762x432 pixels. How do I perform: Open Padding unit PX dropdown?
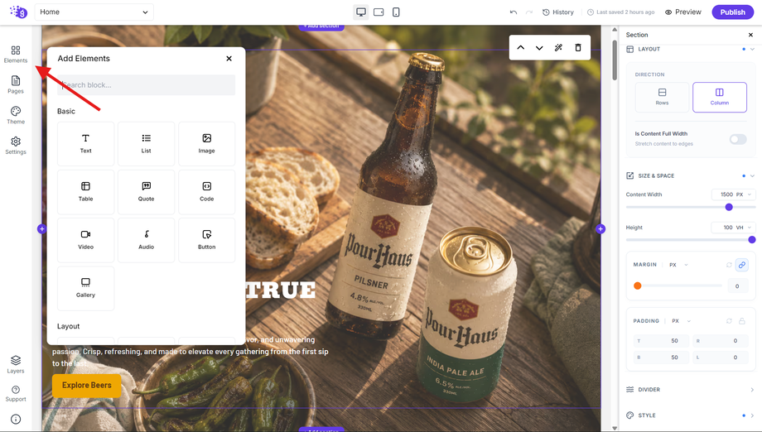tap(682, 321)
